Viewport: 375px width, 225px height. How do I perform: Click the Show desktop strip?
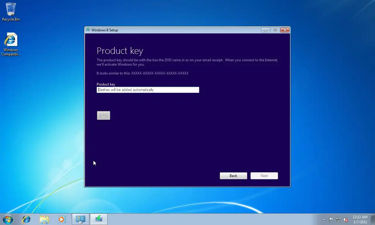pyautogui.click(x=373, y=219)
